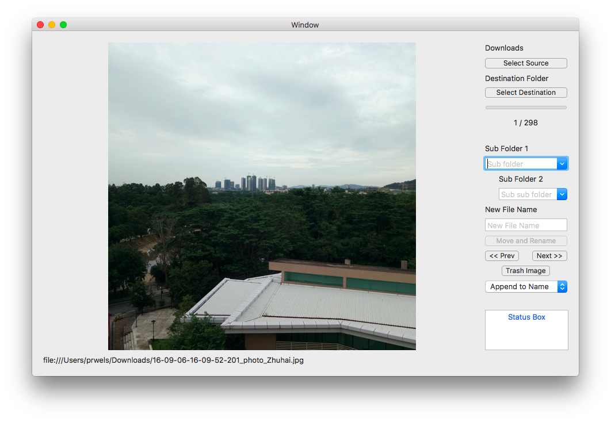Viewport: 611px width, 422px height.
Task: Focus the Sub folder text field
Action: click(521, 164)
